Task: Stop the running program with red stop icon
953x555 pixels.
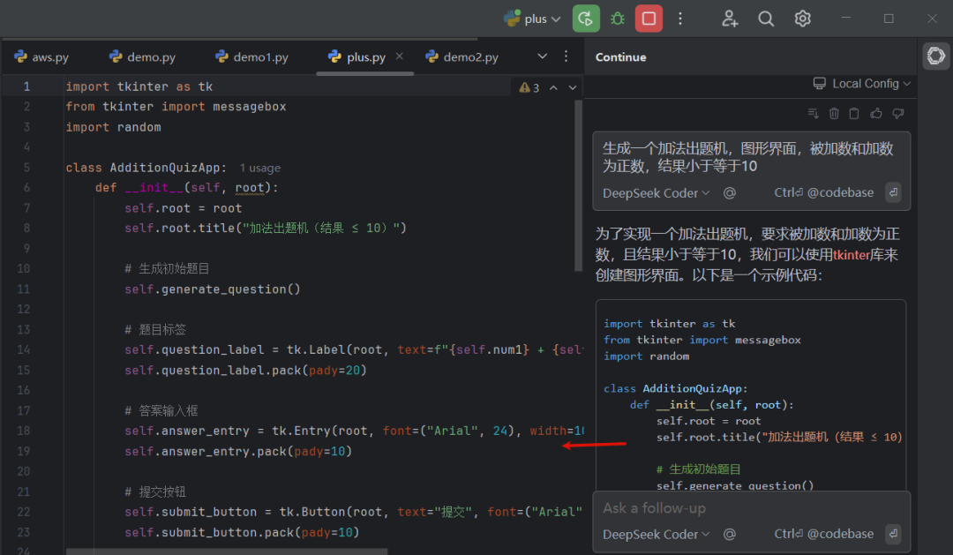Action: click(x=649, y=18)
